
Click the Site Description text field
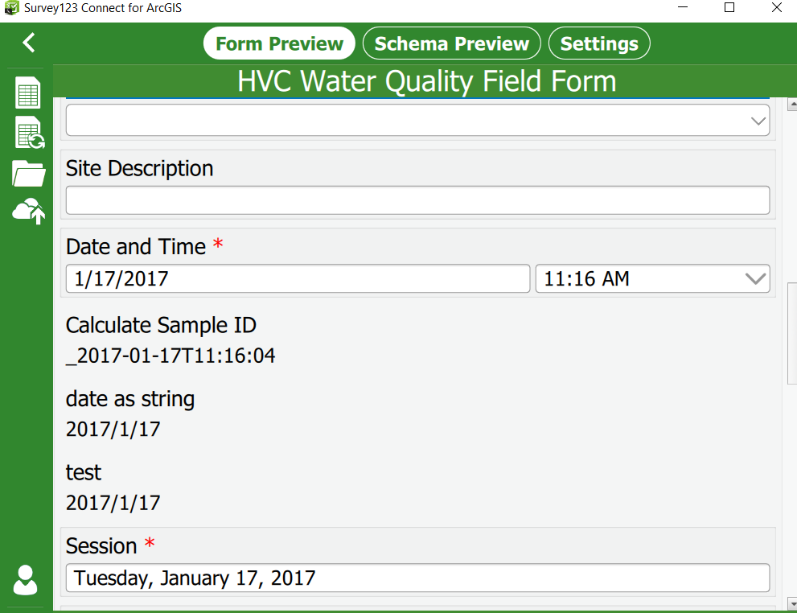[417, 200]
